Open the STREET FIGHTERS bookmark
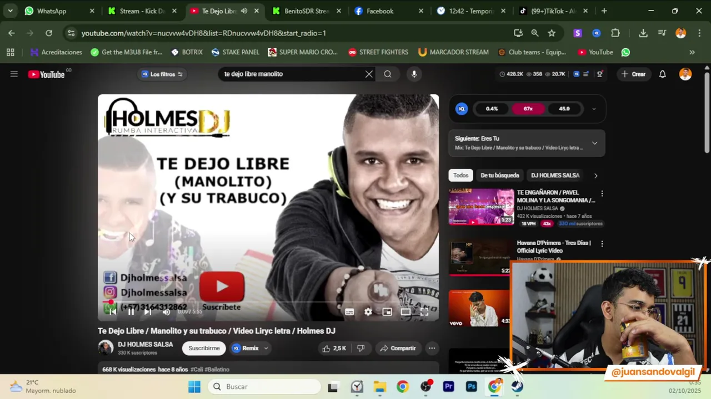 pos(378,52)
